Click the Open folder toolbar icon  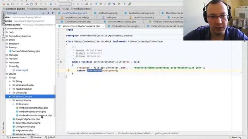(3, 4)
